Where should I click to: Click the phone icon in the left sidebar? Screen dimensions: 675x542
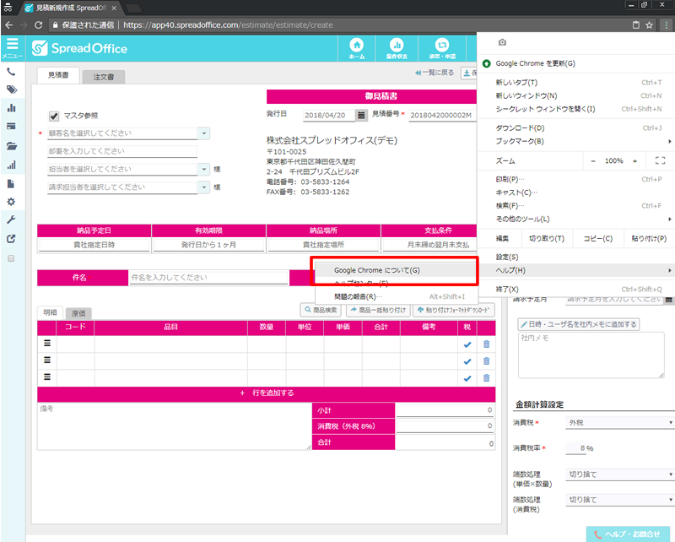click(11, 72)
